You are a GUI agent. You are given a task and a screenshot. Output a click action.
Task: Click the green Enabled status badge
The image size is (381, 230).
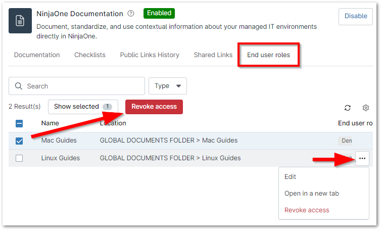pyautogui.click(x=159, y=13)
